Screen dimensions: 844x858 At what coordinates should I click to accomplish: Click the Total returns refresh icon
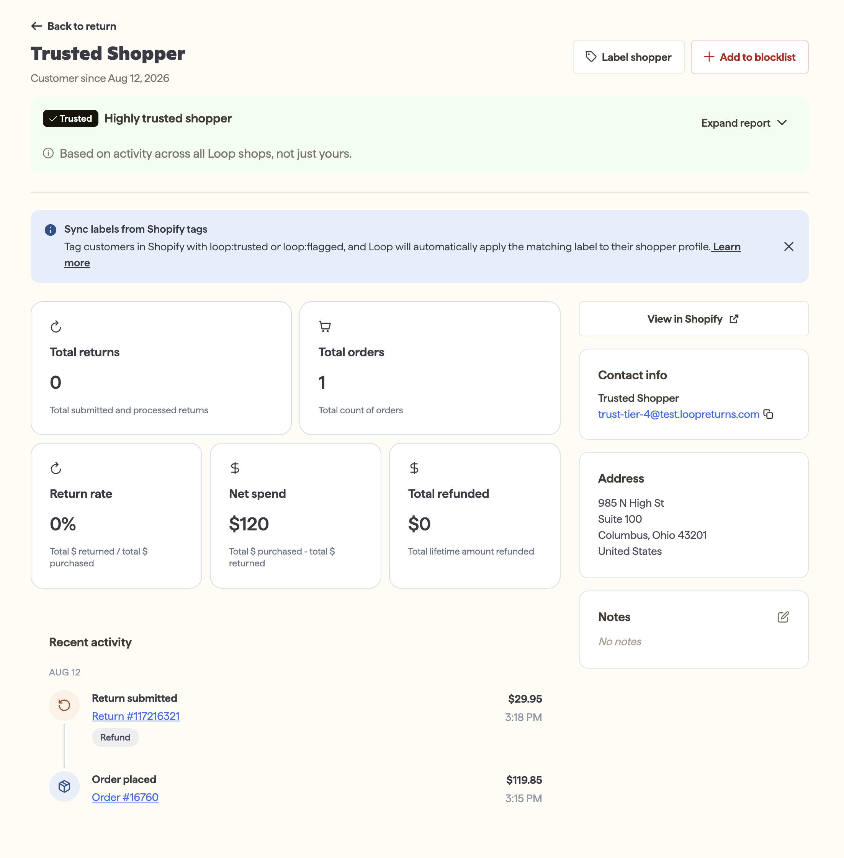pyautogui.click(x=56, y=326)
